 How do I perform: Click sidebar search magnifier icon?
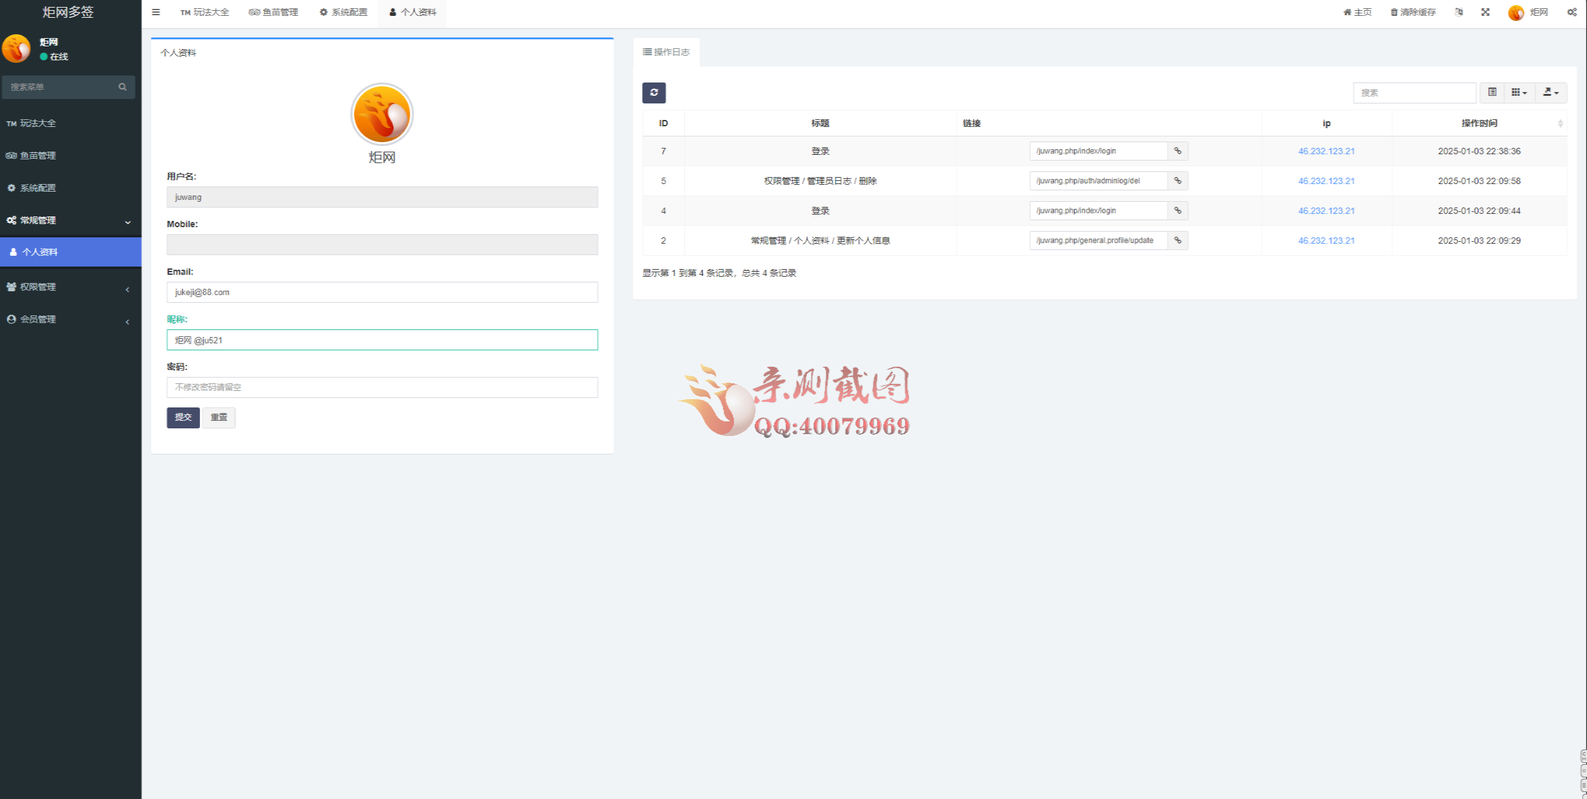tap(123, 87)
